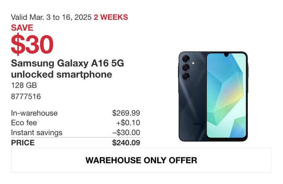
Task: Select the item number 8777516
Action: pos(26,96)
